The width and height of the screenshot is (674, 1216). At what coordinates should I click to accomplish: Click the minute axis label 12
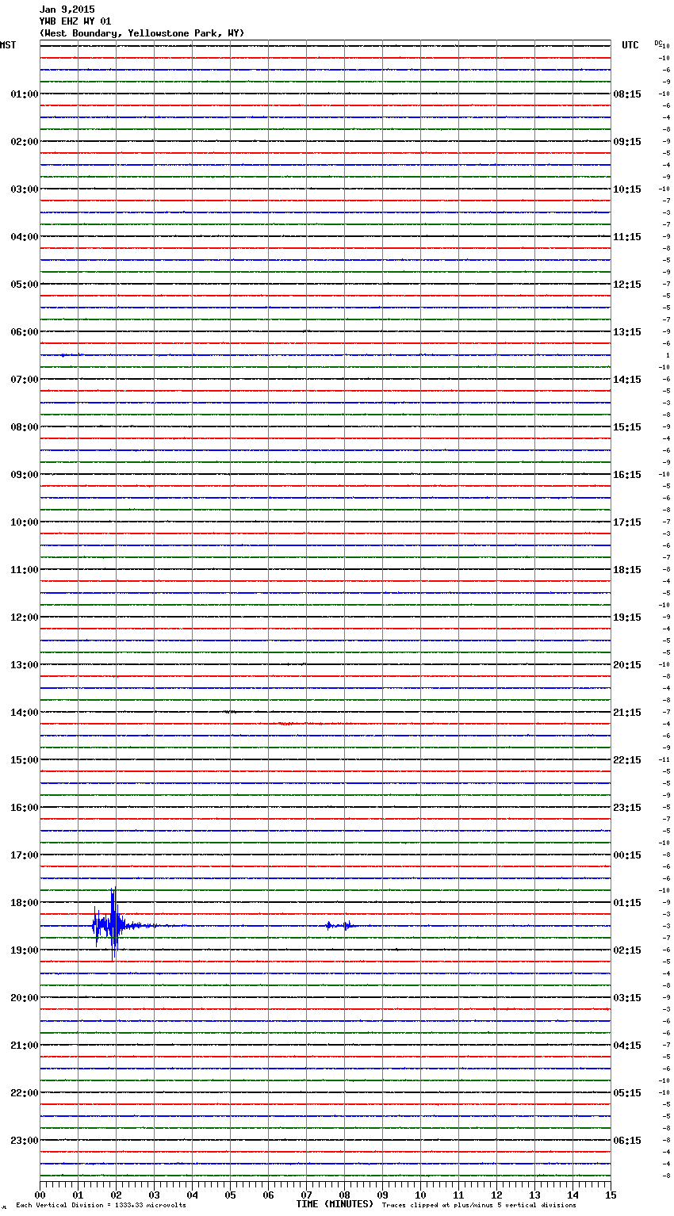pyautogui.click(x=496, y=1195)
